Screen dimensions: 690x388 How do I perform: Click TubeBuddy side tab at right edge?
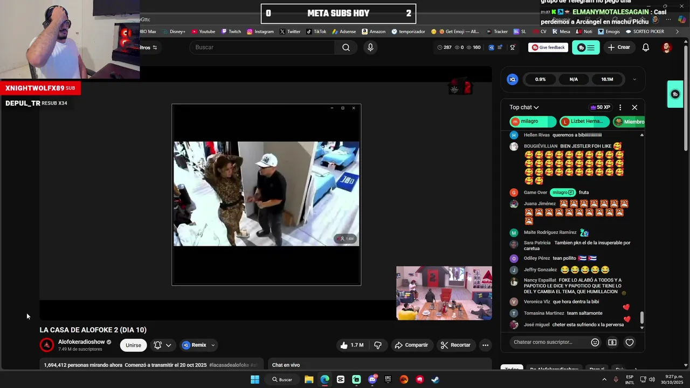tap(675, 94)
